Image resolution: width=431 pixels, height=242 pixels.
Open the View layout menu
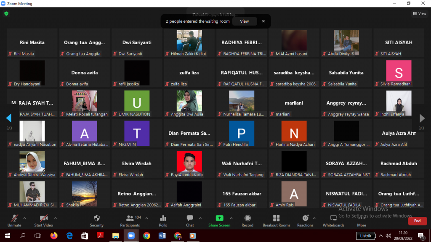[x=420, y=13]
